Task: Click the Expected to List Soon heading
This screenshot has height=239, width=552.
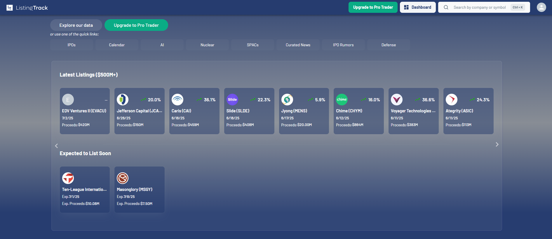Action: pos(85,153)
